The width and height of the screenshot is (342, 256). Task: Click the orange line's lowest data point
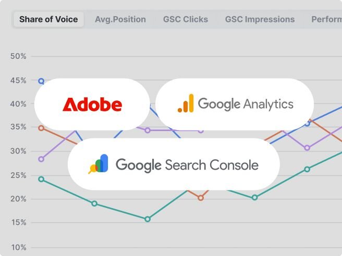click(x=201, y=198)
